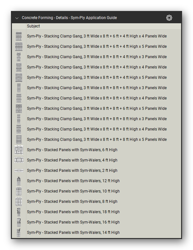This screenshot has width=193, height=250.
Task: Open thumbnail for 8+6+4 ft High x 4 Panels
Action: [x=19, y=36]
